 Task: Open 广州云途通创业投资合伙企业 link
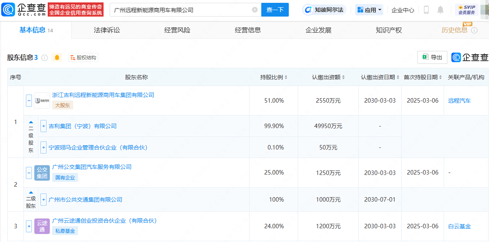[x=104, y=221]
